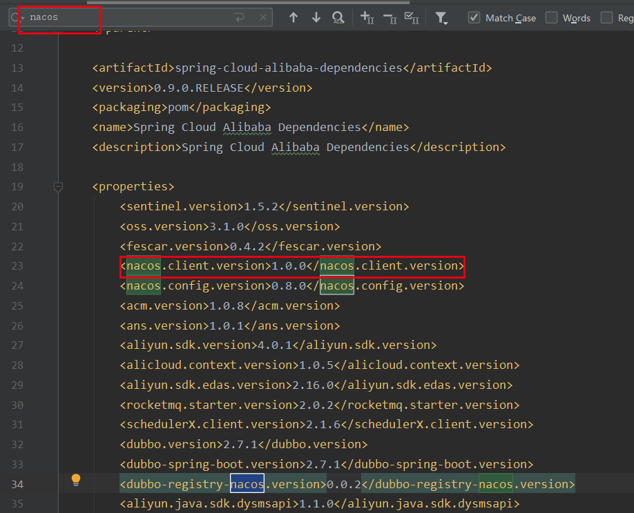Click the new line icon in search field
Image resolution: width=634 pixels, height=513 pixels.
pyautogui.click(x=240, y=17)
